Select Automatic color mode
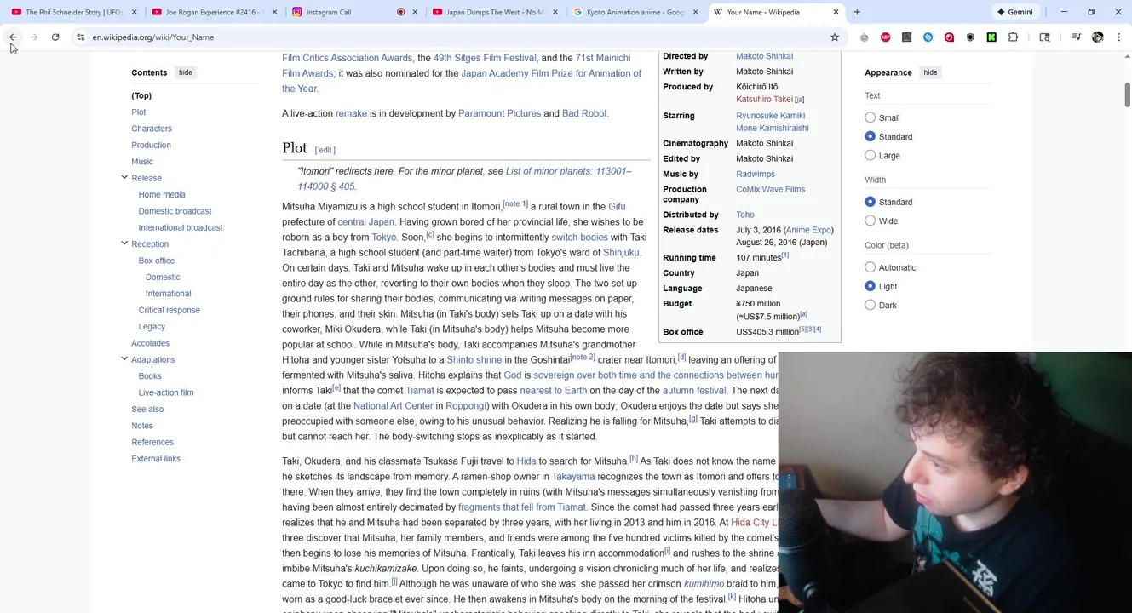 [870, 267]
